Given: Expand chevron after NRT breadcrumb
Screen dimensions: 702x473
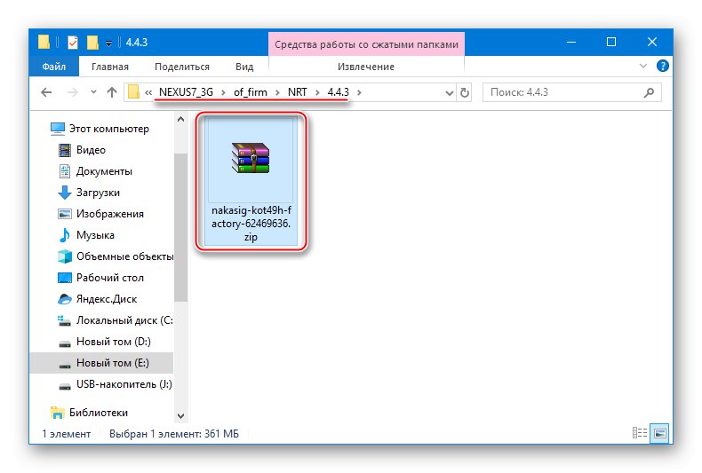Looking at the screenshot, I should click(x=317, y=92).
